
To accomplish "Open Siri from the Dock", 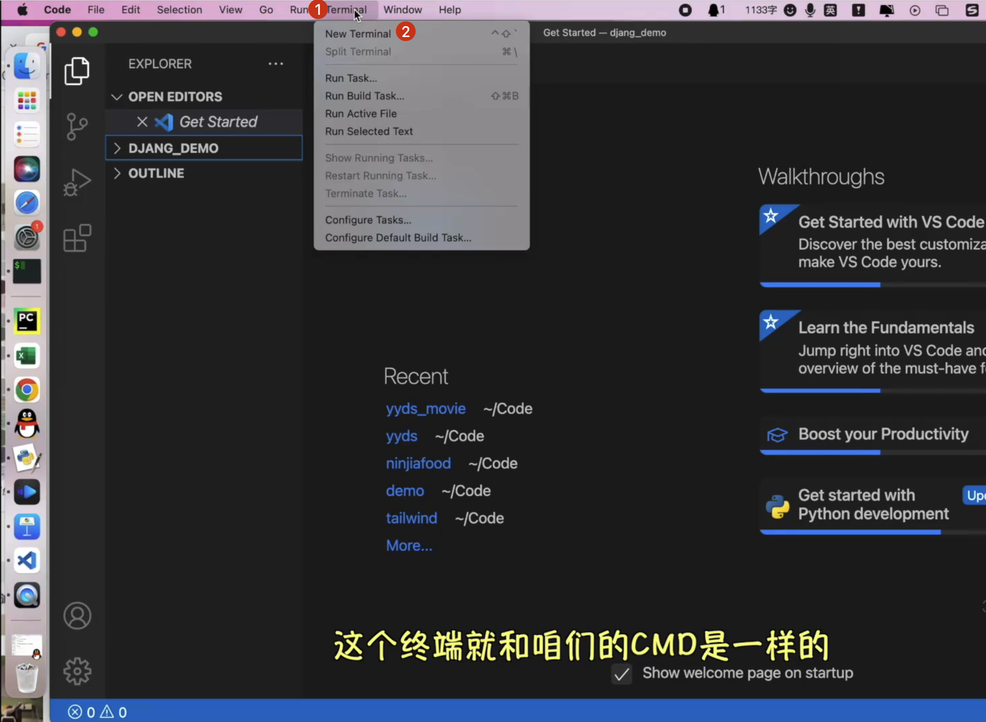I will [27, 169].
